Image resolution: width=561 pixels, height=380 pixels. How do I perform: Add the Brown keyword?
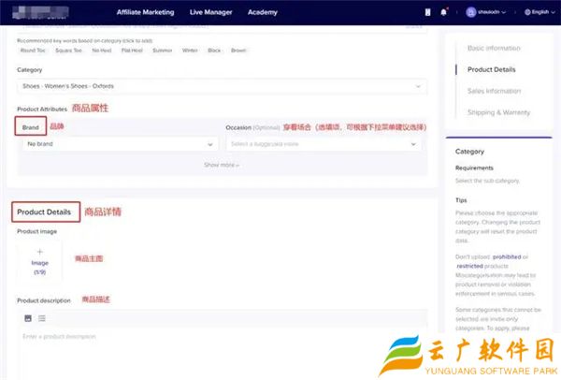tap(238, 51)
